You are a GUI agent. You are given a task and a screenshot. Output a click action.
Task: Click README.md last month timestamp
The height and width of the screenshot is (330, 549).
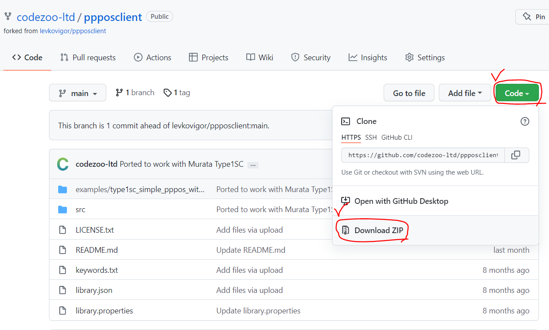tap(511, 250)
